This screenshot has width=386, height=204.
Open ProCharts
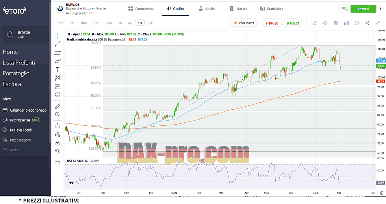click(x=244, y=23)
